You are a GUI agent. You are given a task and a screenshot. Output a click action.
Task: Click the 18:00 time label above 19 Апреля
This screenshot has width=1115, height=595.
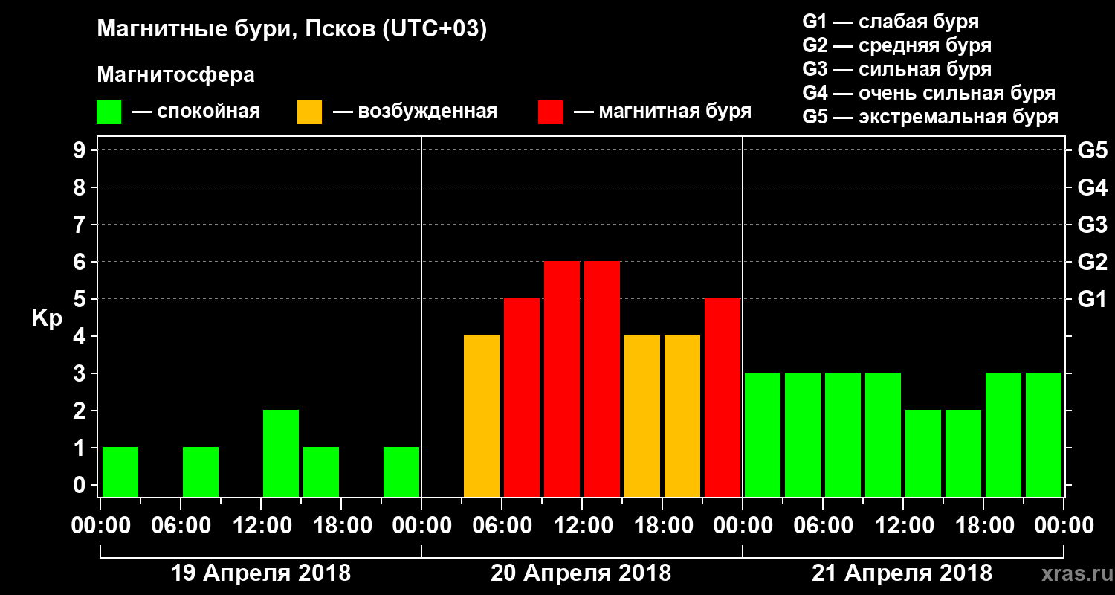[341, 525]
